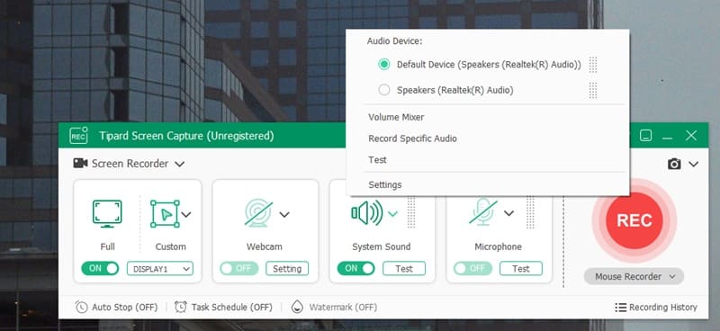
Task: Click the Webcam icon
Action: [258, 212]
